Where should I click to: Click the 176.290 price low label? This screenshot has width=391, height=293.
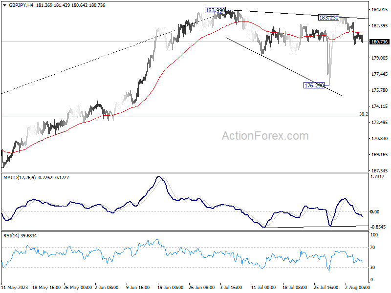pos(314,85)
